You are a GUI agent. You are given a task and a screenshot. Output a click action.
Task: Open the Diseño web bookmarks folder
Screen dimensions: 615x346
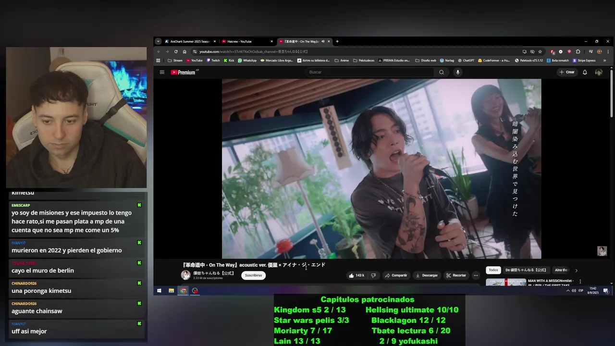[426, 61]
